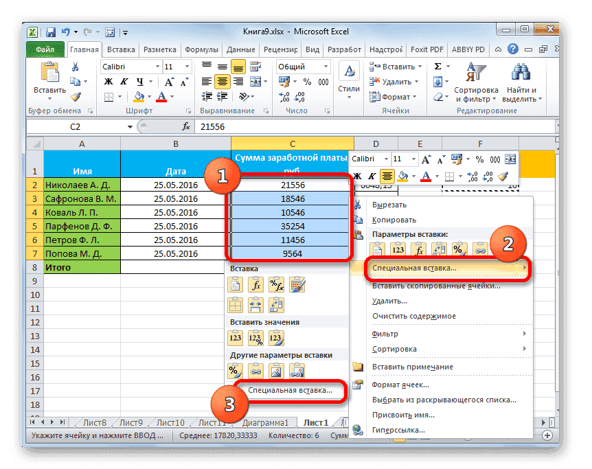Toggle italic (К) formatting in the ribbon
Image resolution: width=592 pixels, height=469 pixels.
pos(124,81)
